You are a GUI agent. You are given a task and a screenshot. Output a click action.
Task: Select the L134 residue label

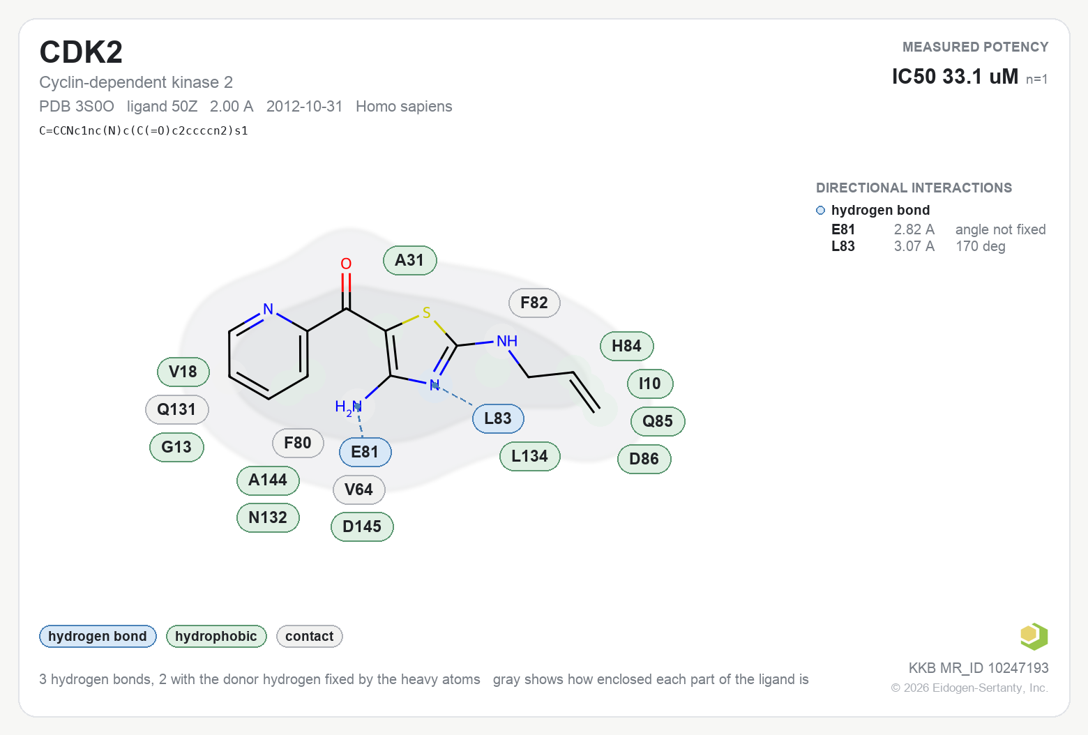[x=530, y=456]
